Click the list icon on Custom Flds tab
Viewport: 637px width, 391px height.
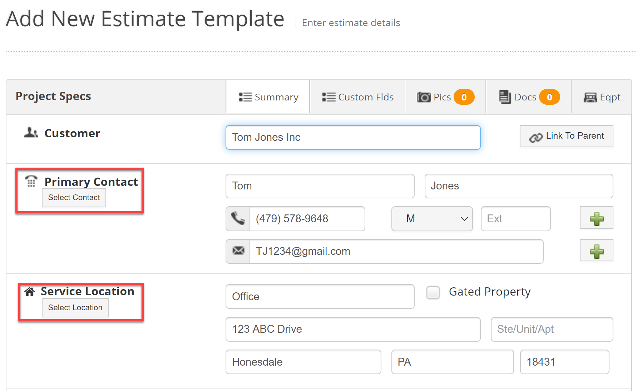click(329, 97)
